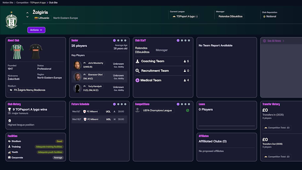Open the Affiliates panel heading
Screen dimensions: 302x170
click(x=204, y=136)
